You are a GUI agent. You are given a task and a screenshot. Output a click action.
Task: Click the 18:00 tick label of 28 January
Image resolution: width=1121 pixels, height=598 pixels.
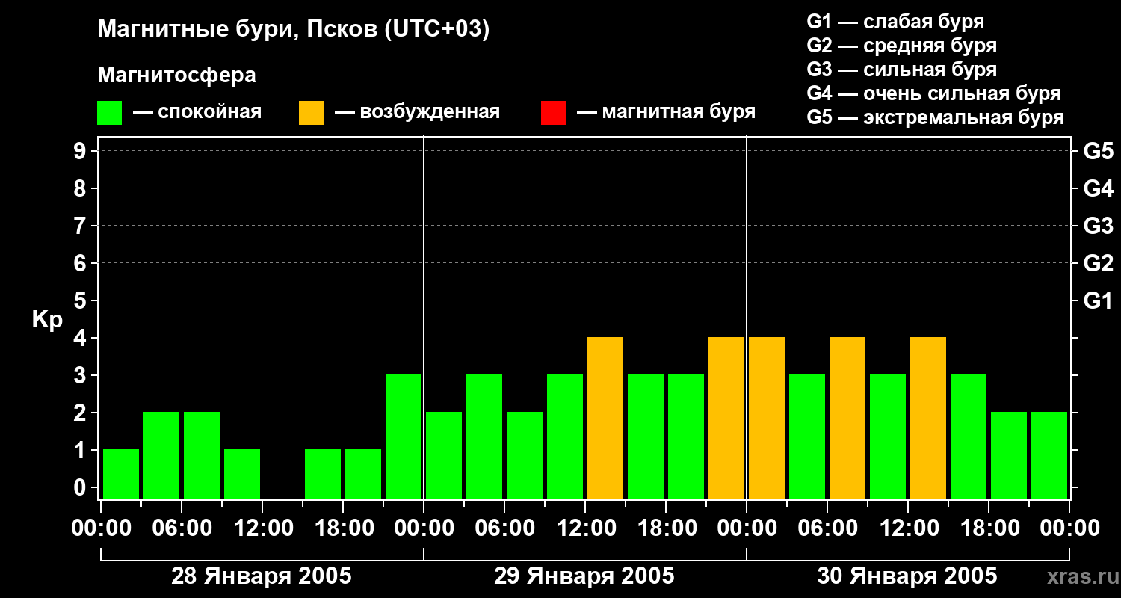point(343,528)
